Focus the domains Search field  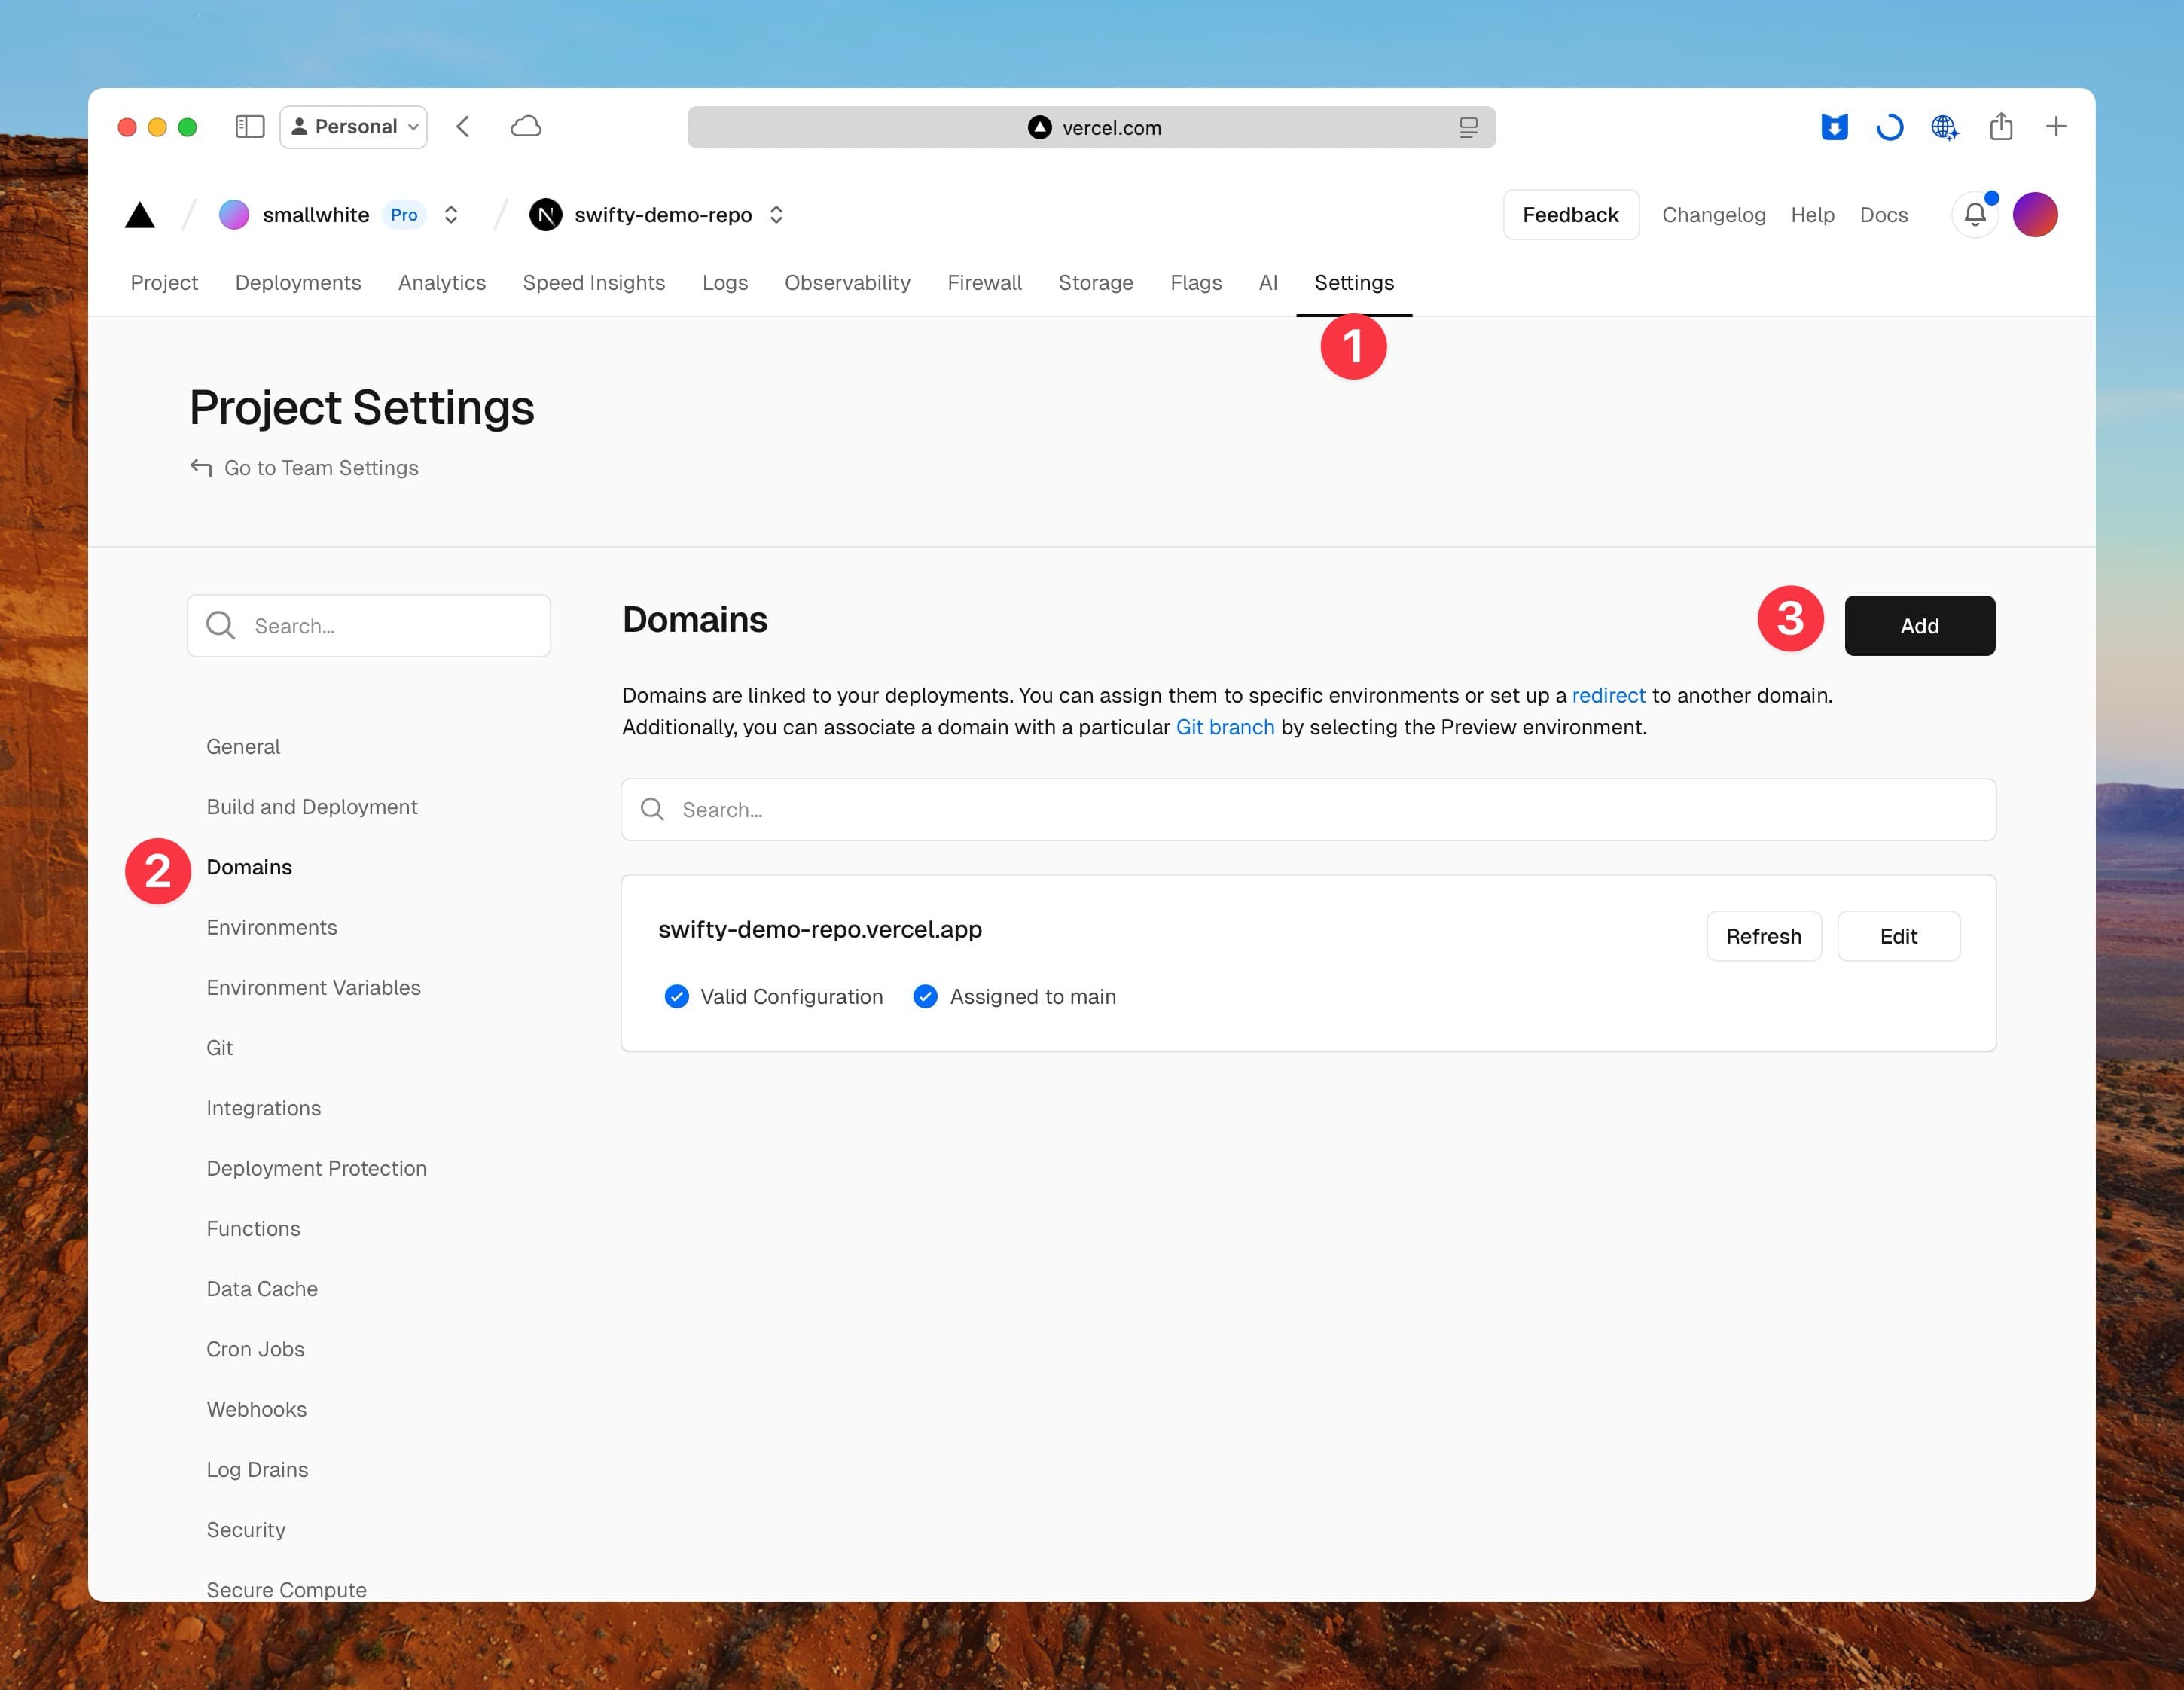coord(1308,809)
